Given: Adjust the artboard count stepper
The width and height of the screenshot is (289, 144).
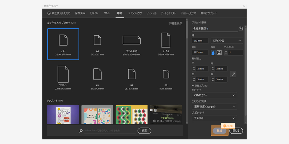Looking at the screenshot, I should [226, 53].
